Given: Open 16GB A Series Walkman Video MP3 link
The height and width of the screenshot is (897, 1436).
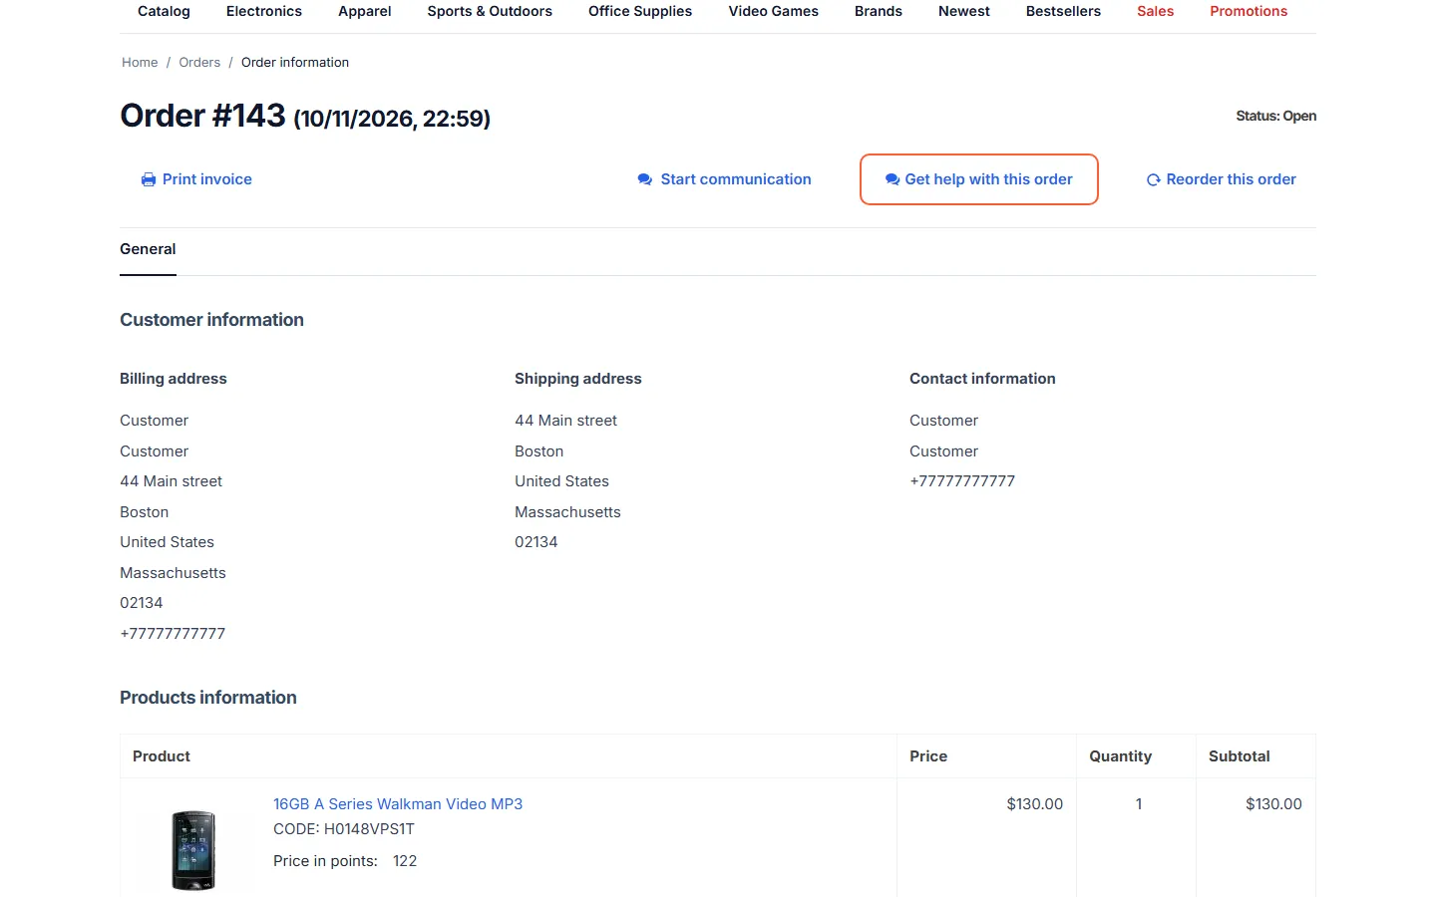Looking at the screenshot, I should coord(398,804).
